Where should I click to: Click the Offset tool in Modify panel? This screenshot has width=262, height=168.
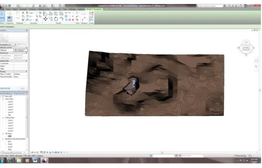51,13
